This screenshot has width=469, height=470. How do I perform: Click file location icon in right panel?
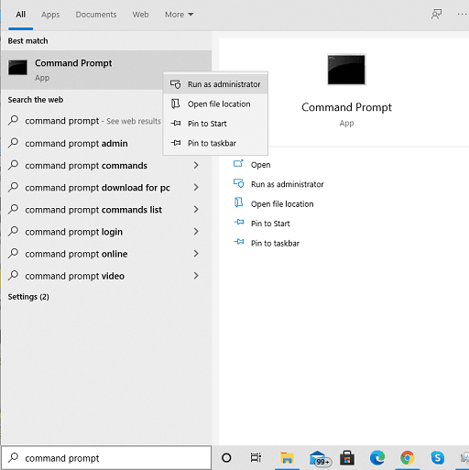(238, 202)
